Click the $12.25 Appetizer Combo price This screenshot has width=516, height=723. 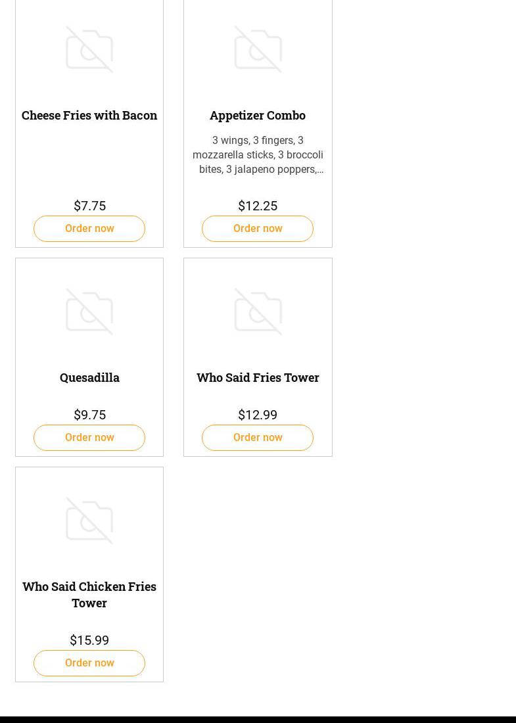click(x=258, y=206)
